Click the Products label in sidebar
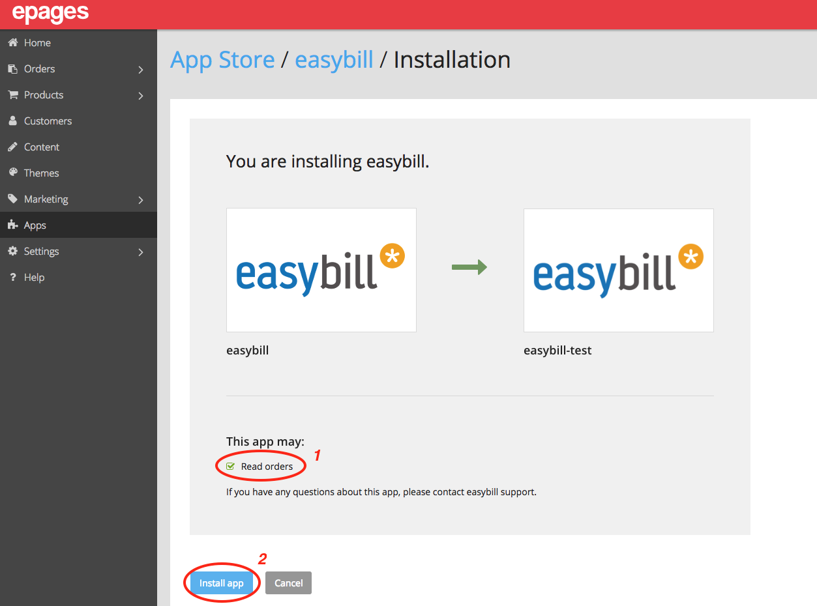 tap(44, 94)
